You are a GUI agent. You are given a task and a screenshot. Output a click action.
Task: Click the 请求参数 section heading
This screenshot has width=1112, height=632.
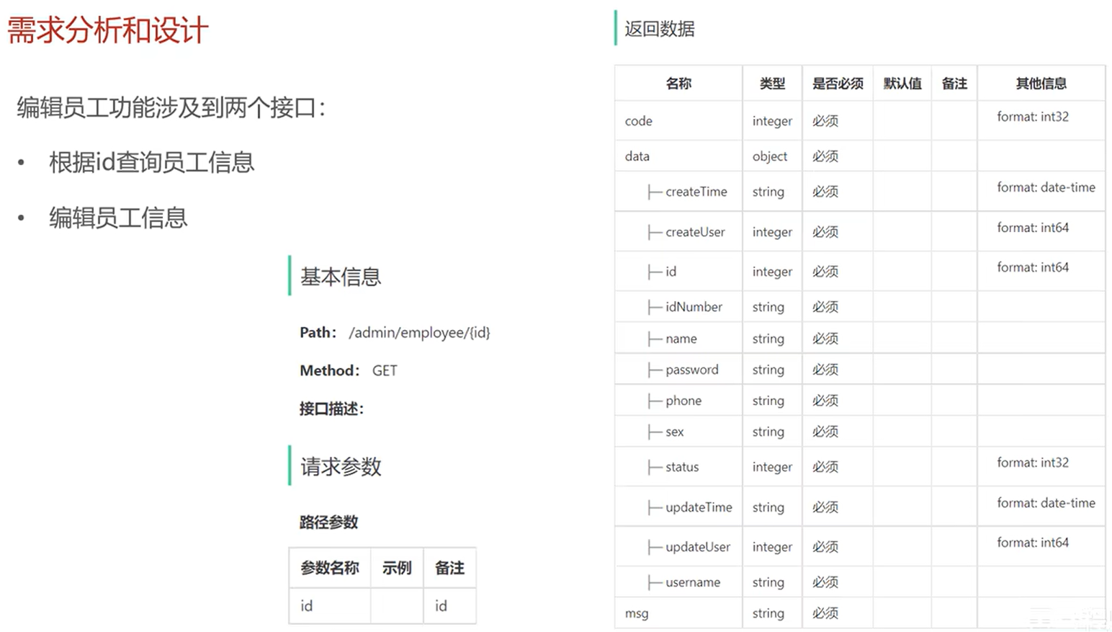[341, 466]
